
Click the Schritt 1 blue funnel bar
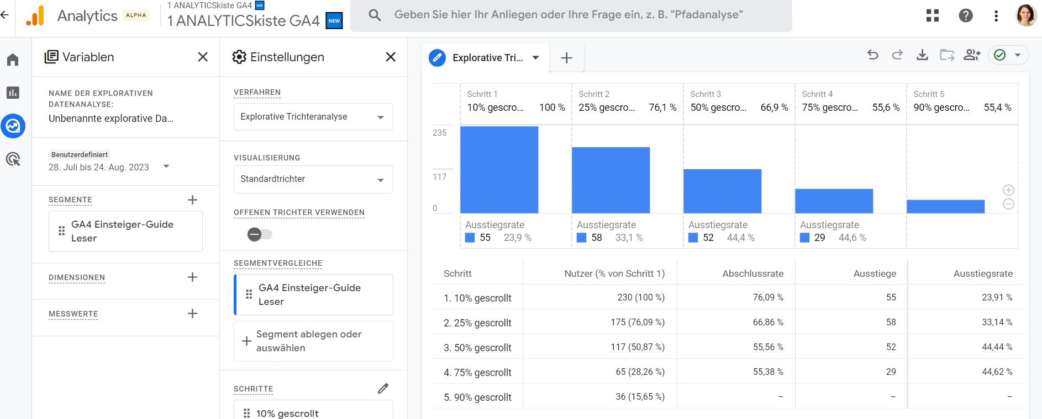499,170
